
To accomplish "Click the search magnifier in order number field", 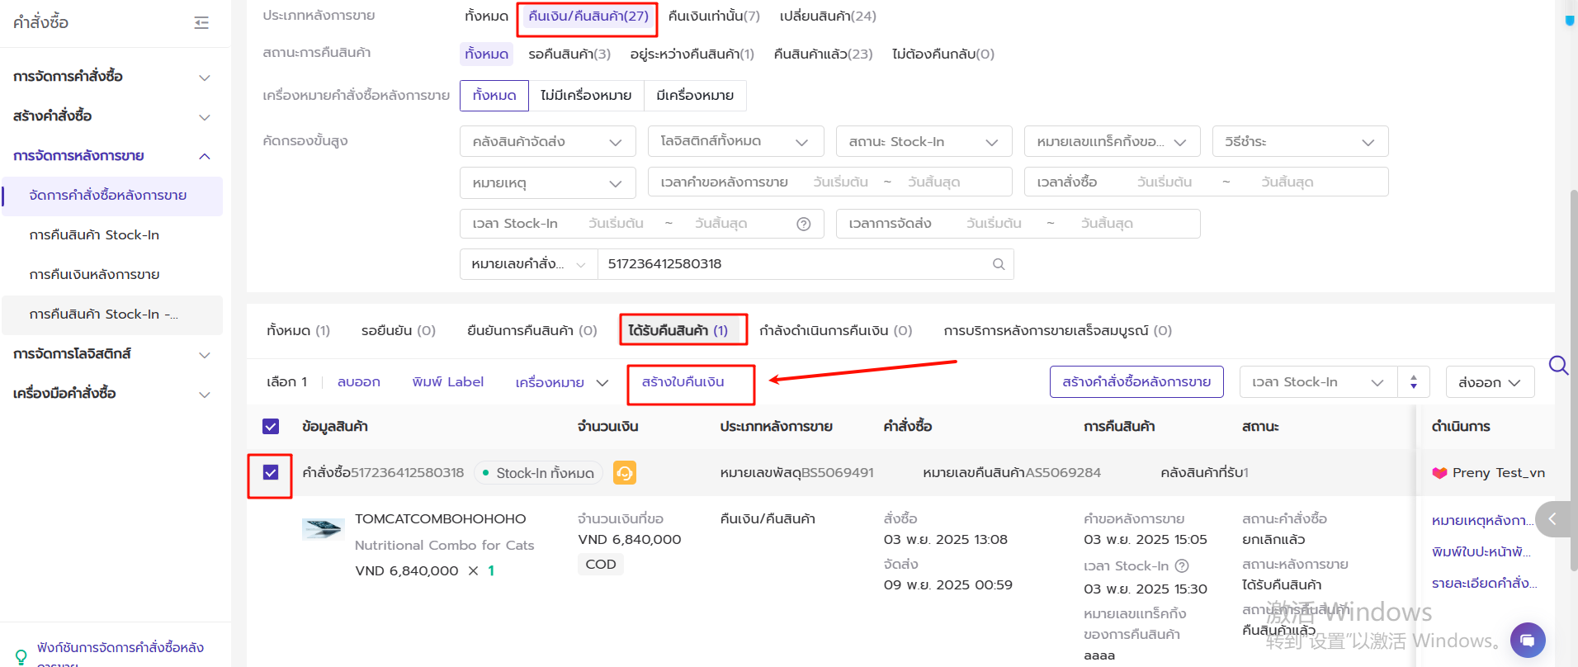I will pyautogui.click(x=998, y=264).
